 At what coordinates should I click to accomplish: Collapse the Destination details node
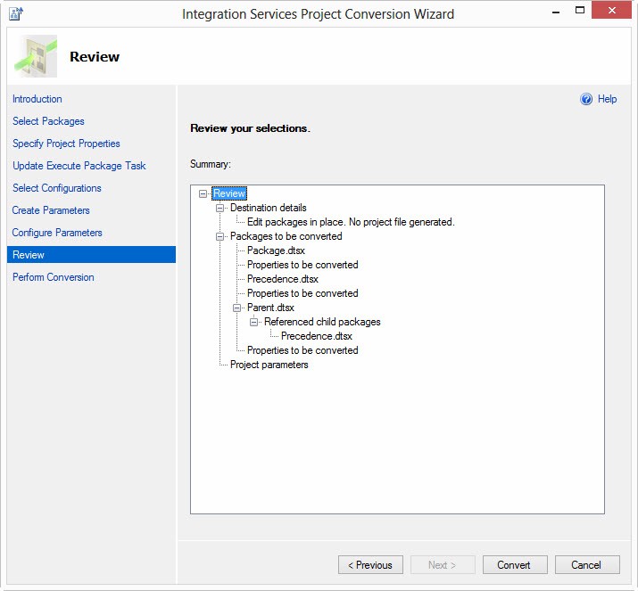[x=220, y=208]
